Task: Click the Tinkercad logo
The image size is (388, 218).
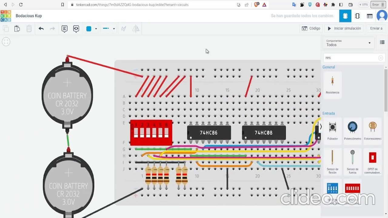Action: pyautogui.click(x=5, y=16)
